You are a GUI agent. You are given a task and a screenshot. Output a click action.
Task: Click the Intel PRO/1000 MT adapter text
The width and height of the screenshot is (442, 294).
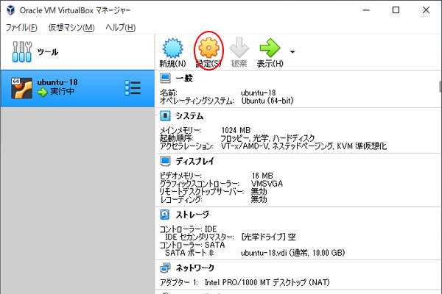tap(267, 282)
